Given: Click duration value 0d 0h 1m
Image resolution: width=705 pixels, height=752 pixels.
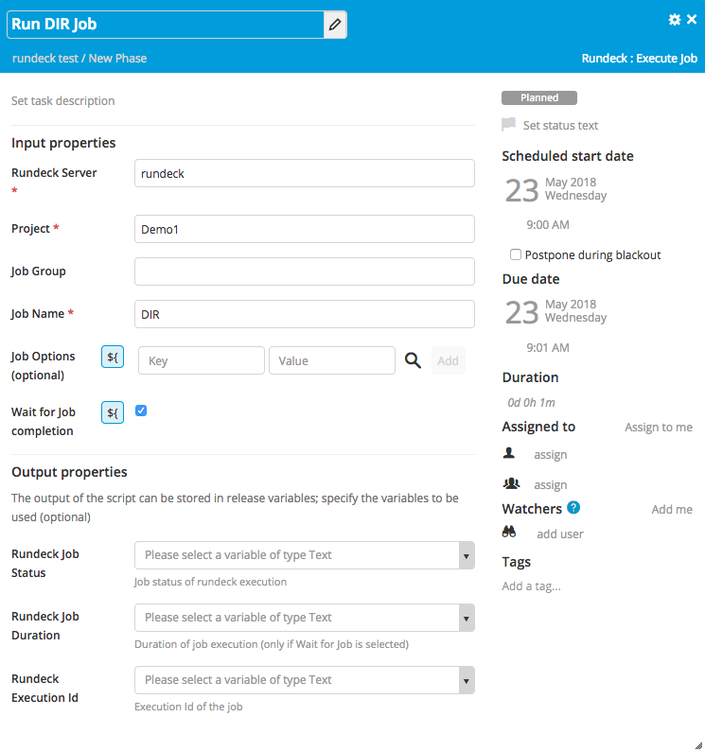Looking at the screenshot, I should 531,402.
